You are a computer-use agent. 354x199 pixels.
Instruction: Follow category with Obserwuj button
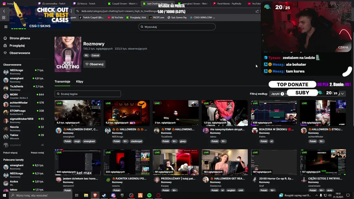[95, 64]
